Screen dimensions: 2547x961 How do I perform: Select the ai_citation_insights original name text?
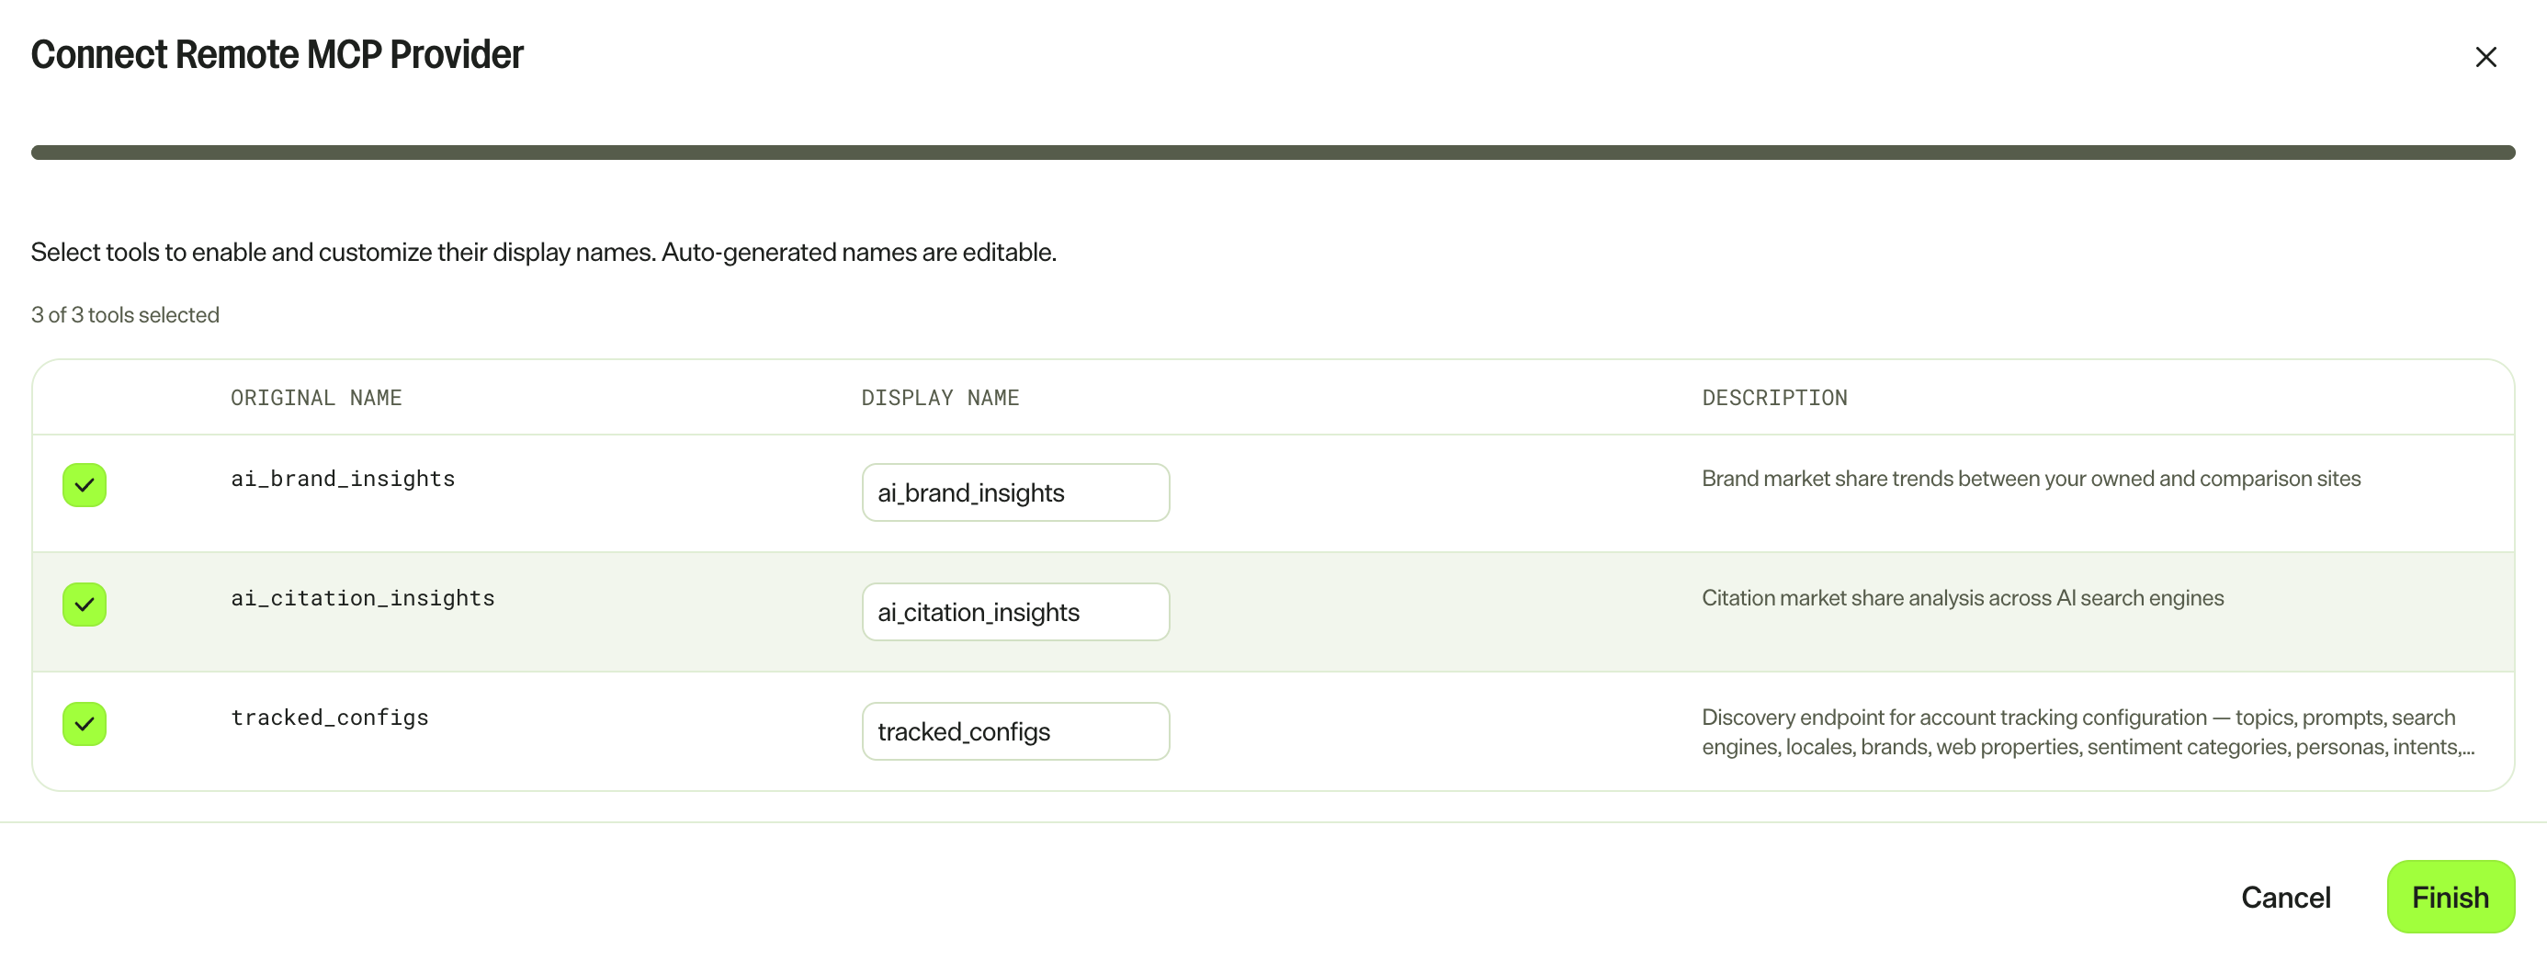[x=363, y=598]
